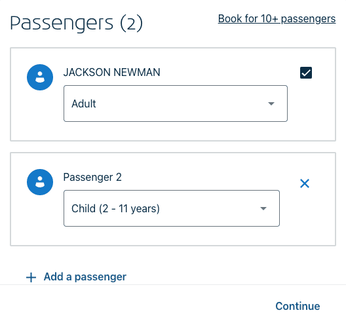Viewport: 346px width, 321px height.
Task: Open the Adult passenger type dropdown
Action: point(176,104)
